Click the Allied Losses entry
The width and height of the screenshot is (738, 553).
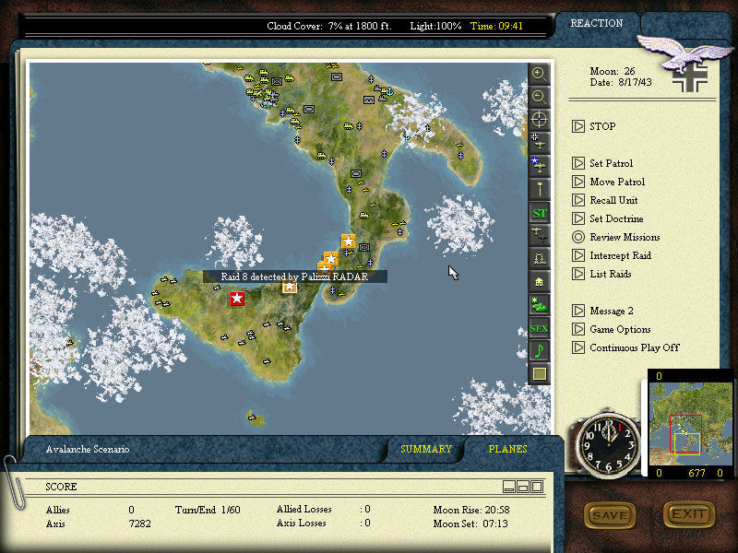(324, 510)
